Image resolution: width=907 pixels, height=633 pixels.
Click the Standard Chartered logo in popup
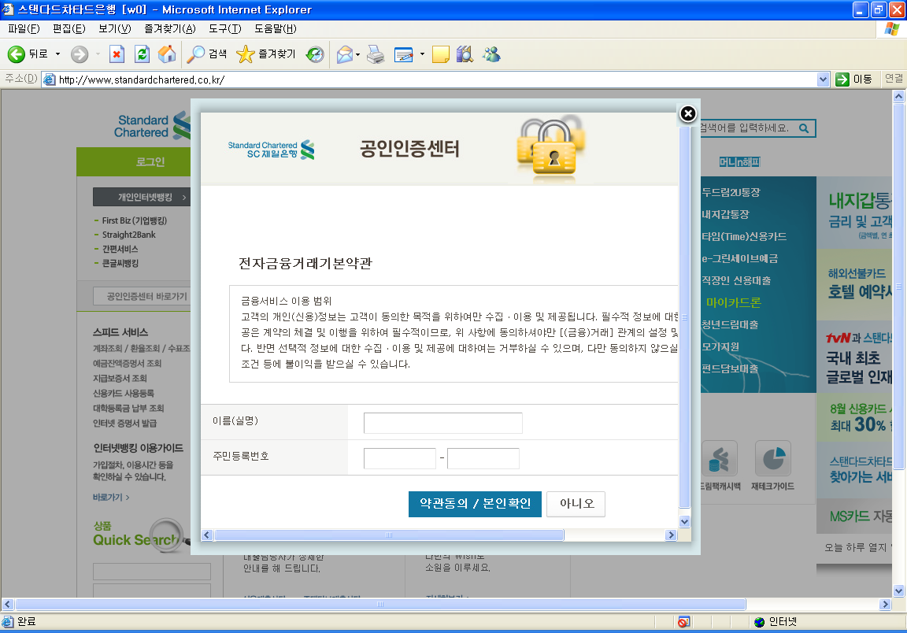tap(272, 150)
